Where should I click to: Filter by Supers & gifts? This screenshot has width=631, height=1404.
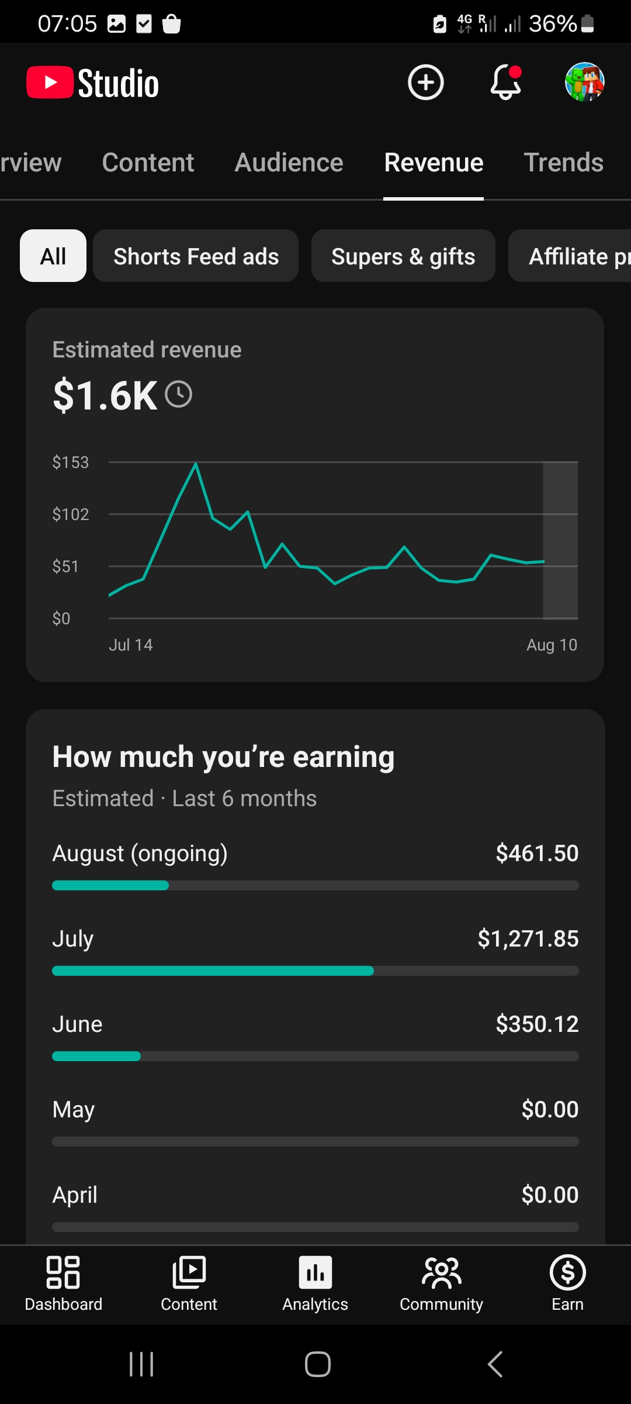[403, 256]
